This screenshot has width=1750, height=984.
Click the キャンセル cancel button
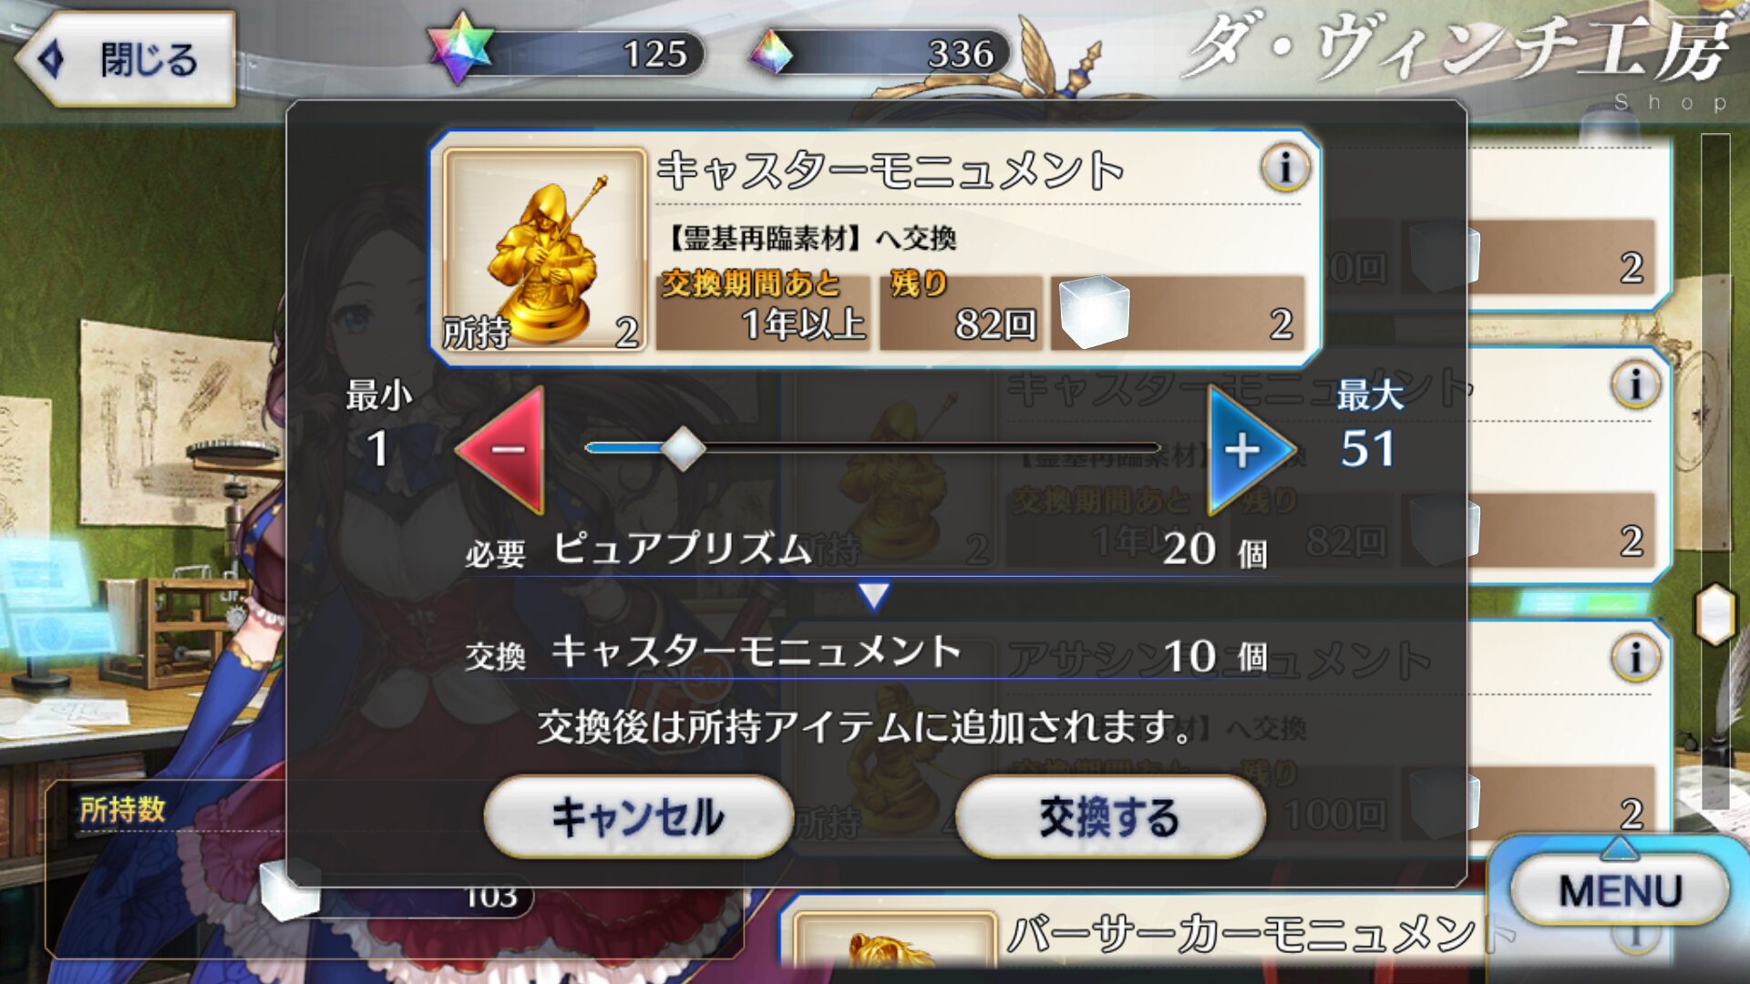point(638,816)
